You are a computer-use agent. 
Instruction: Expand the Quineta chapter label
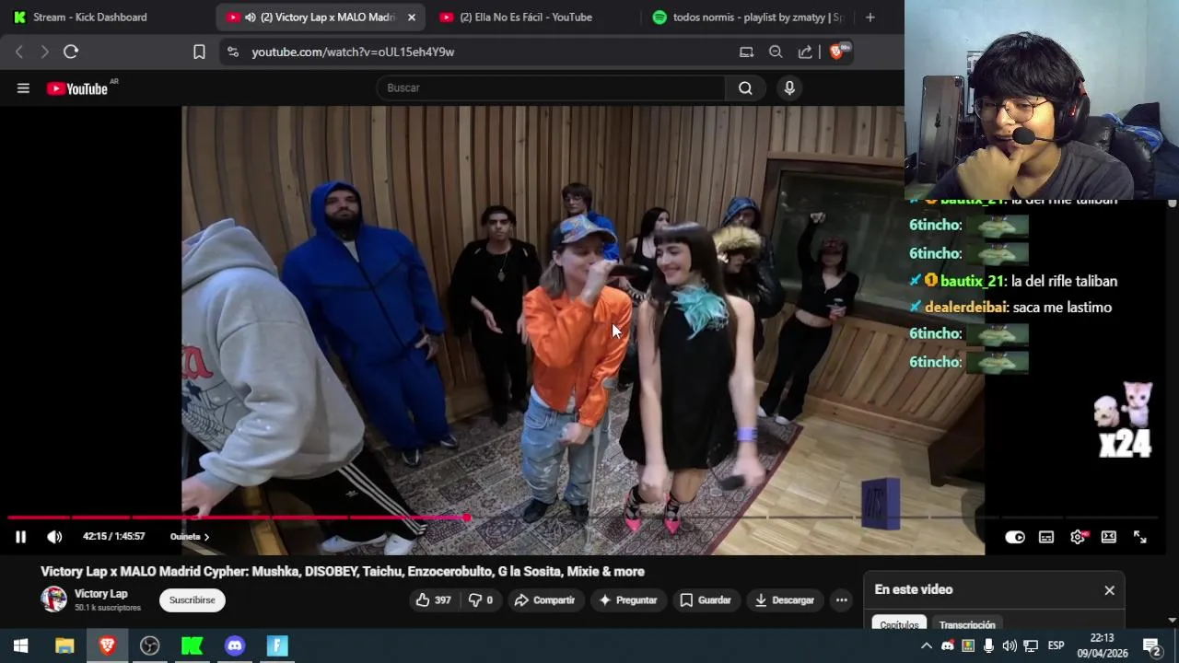coord(190,537)
